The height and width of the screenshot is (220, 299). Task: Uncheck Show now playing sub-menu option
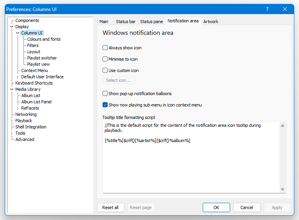pyautogui.click(x=105, y=105)
